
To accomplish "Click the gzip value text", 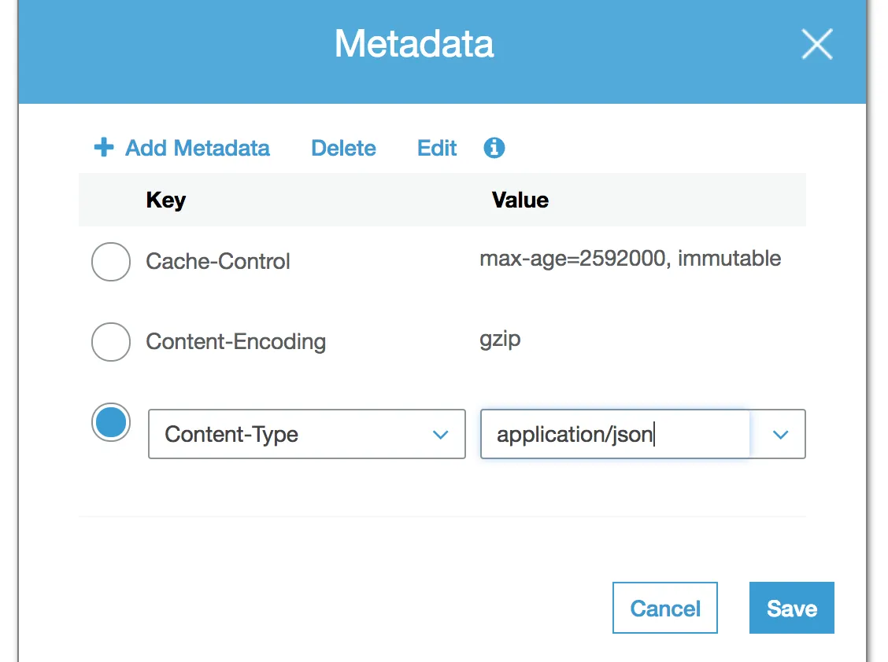I will pos(500,340).
